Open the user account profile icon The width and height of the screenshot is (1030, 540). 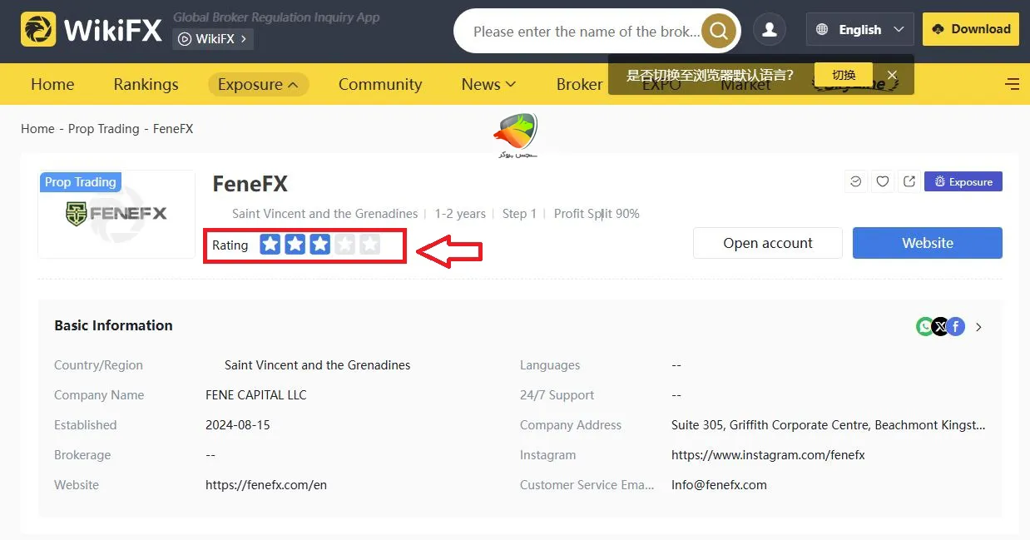click(x=769, y=29)
